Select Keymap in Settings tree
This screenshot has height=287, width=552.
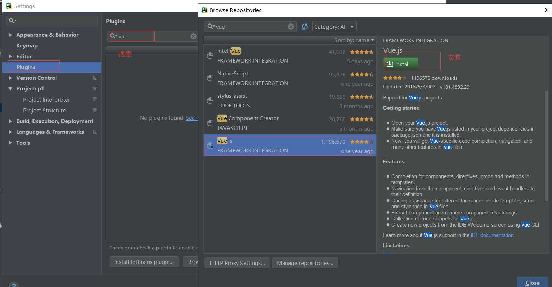[27, 46]
